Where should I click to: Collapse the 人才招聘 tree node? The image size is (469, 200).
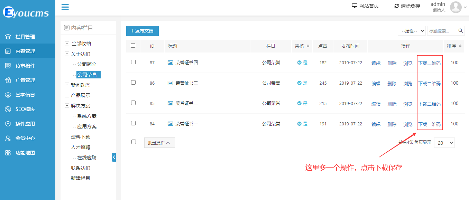67,147
